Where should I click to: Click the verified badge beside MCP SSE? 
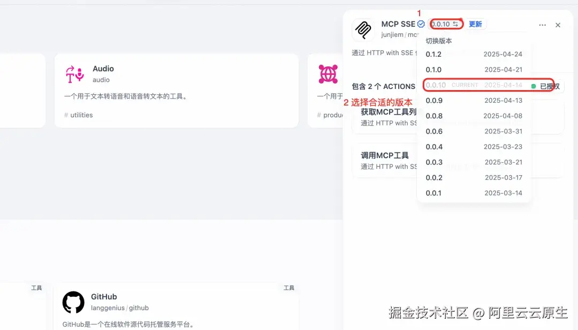[x=421, y=24]
